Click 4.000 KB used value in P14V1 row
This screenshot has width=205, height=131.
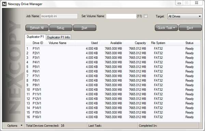[92, 108]
